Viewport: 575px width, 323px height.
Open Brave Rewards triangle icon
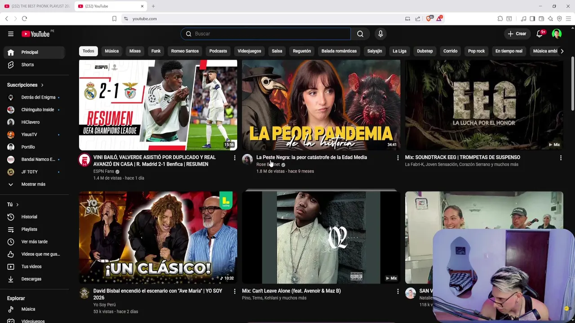pos(439,18)
